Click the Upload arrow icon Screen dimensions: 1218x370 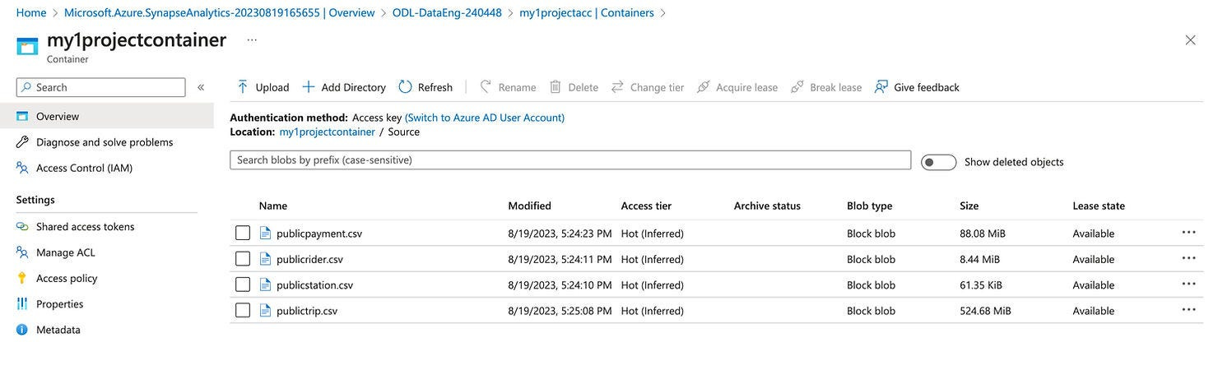coord(243,87)
